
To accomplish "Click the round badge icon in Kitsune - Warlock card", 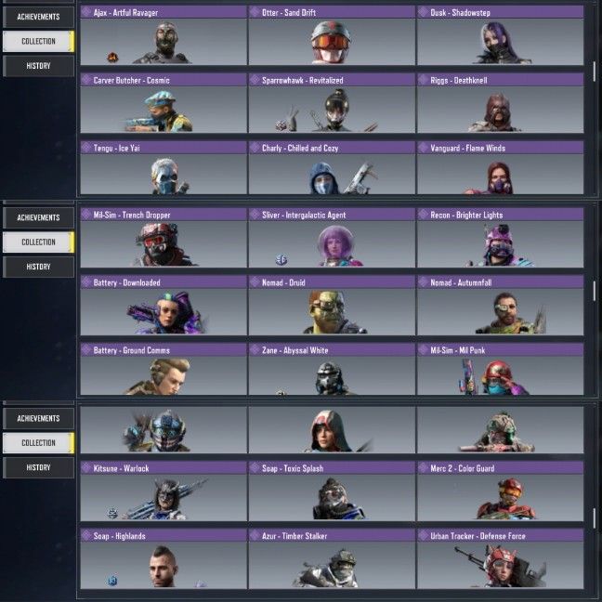I will point(112,513).
